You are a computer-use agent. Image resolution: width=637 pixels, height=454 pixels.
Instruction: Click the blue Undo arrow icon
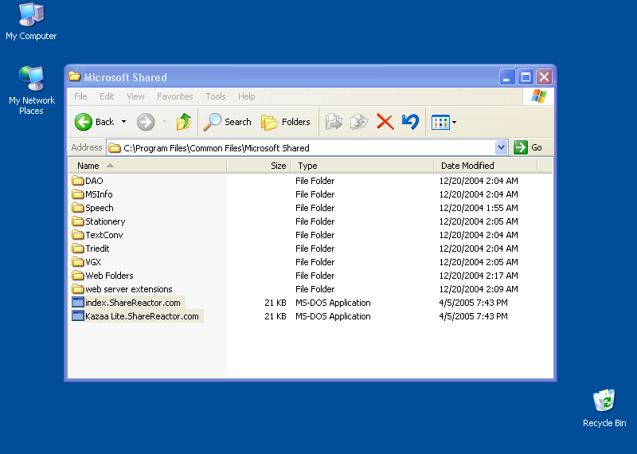coord(410,122)
